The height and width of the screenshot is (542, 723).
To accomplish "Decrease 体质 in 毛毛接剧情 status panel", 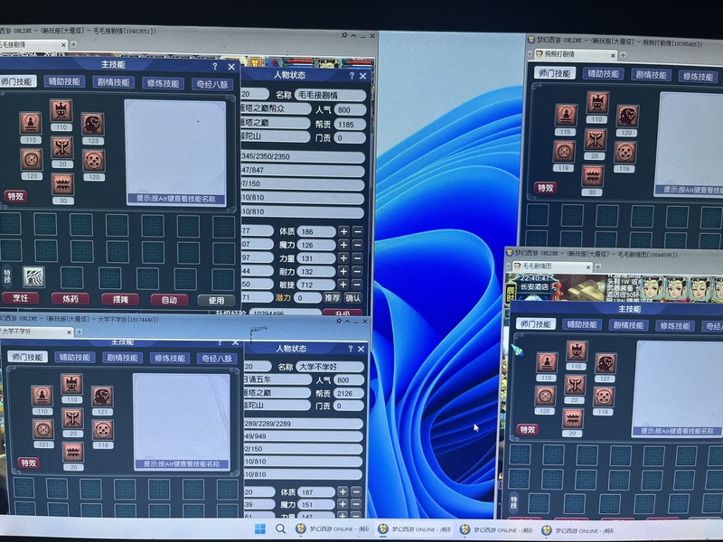I will pos(358,232).
